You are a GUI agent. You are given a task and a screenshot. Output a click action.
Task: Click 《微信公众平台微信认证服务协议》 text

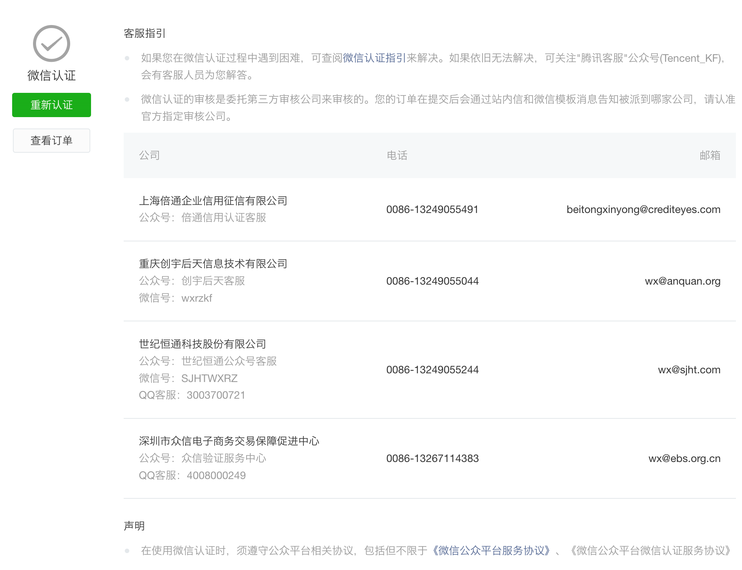tap(651, 551)
